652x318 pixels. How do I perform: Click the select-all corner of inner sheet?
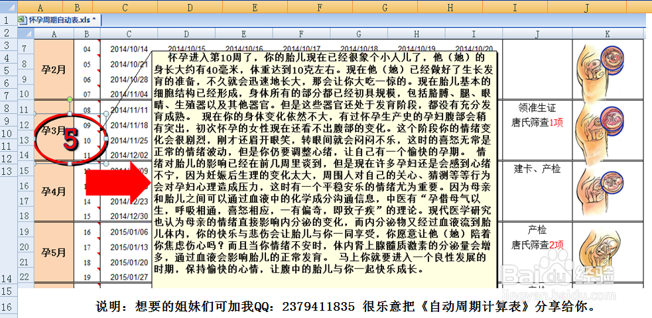[26, 34]
